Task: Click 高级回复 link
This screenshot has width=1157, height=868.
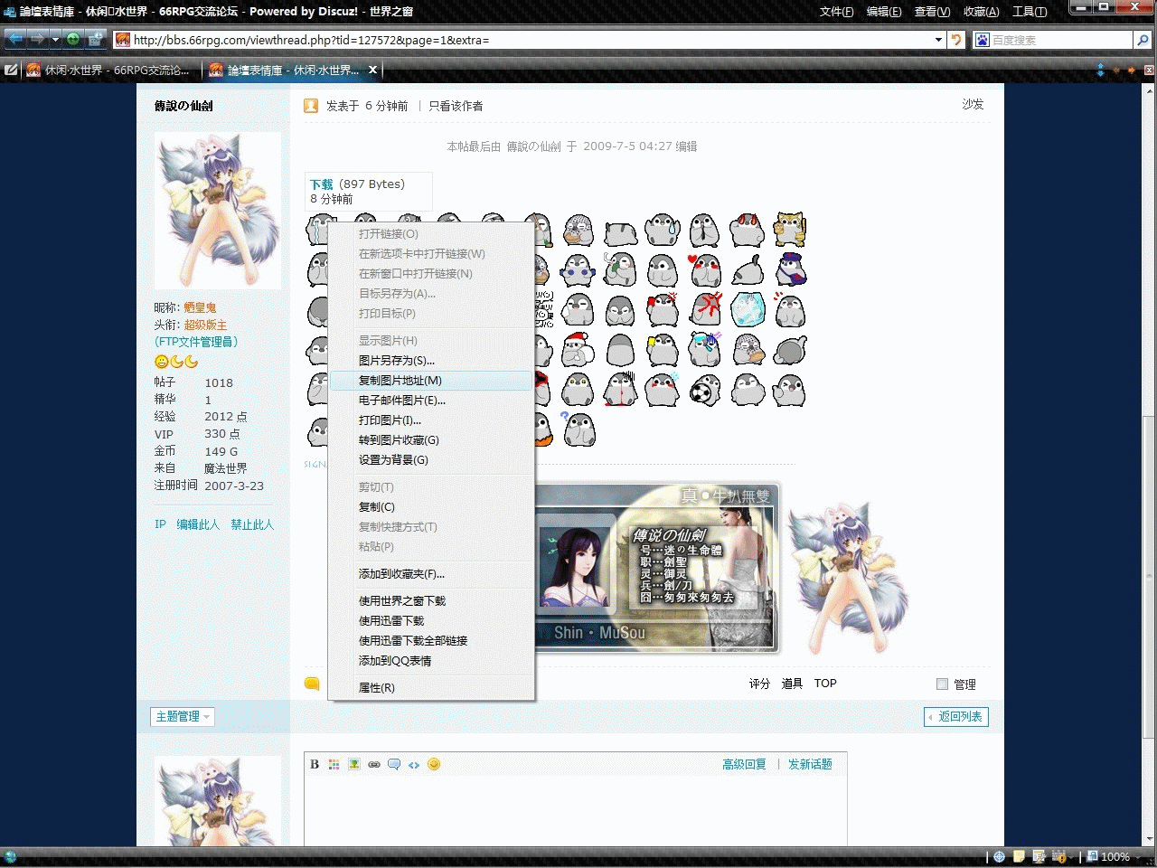Action: (744, 764)
